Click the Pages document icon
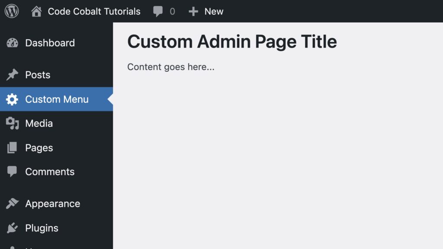The image size is (443, 249). tap(13, 147)
